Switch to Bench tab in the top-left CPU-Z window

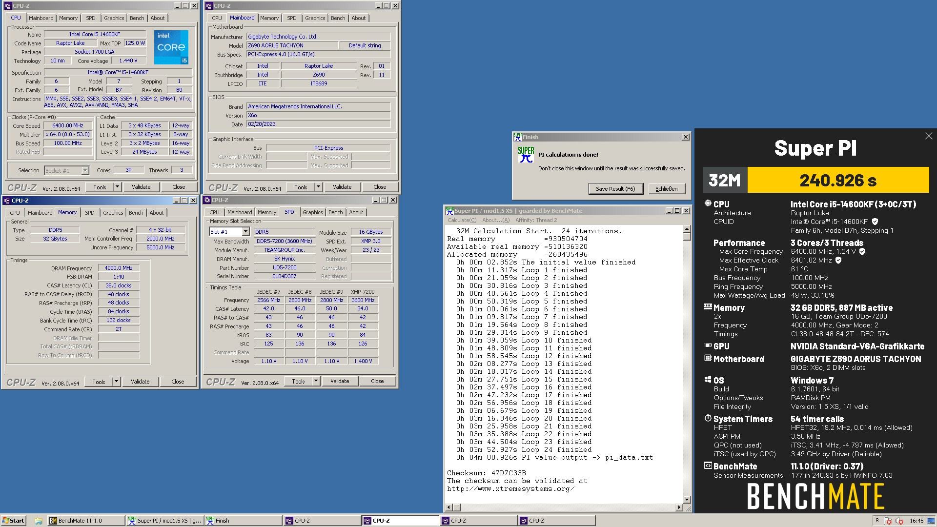pos(137,18)
